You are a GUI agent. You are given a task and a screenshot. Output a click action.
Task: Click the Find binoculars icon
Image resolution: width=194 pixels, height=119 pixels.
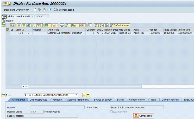29,25
